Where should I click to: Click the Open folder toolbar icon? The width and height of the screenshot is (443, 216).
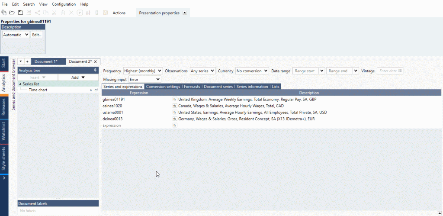12,13
